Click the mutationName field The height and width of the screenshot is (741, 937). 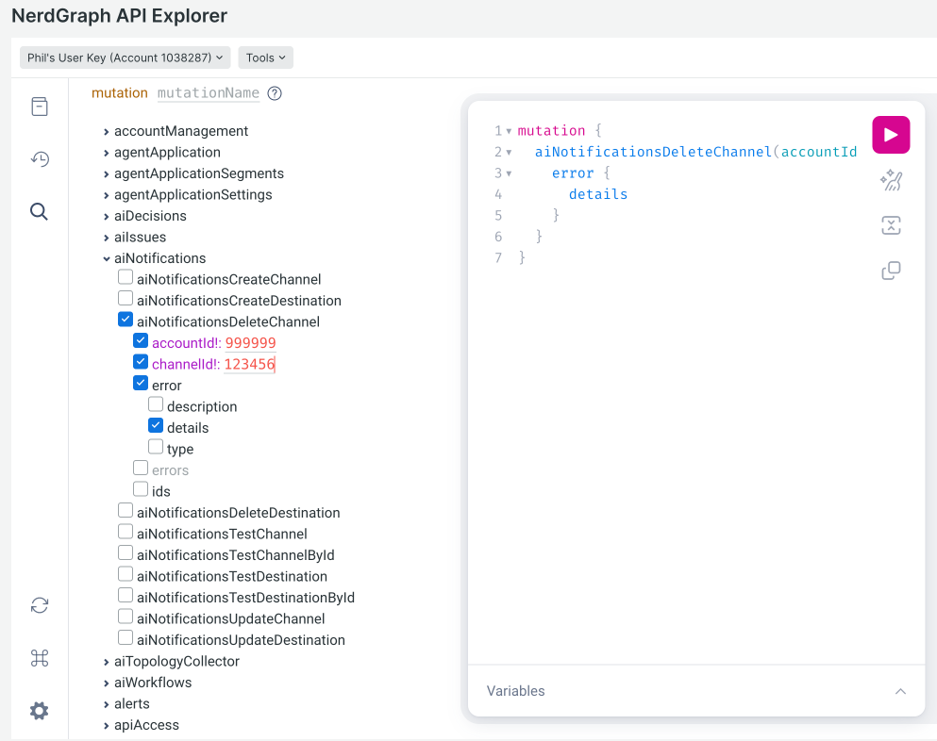tap(208, 93)
